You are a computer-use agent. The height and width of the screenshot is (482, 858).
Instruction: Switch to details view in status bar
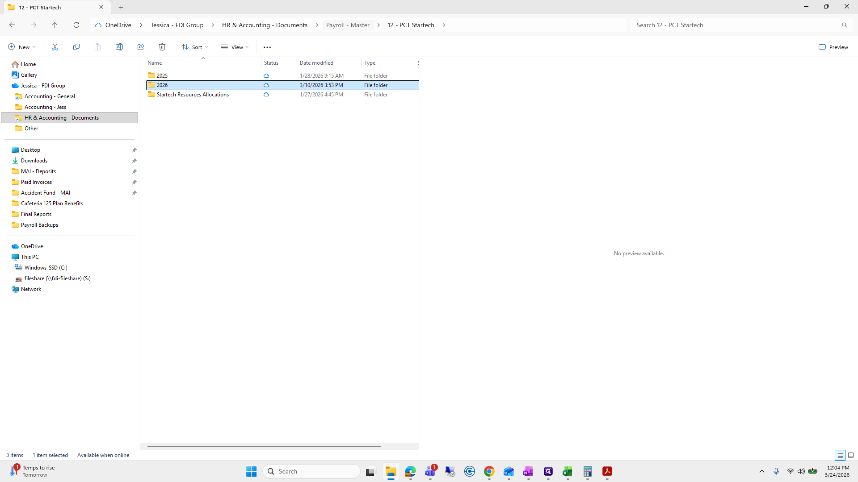coord(840,455)
